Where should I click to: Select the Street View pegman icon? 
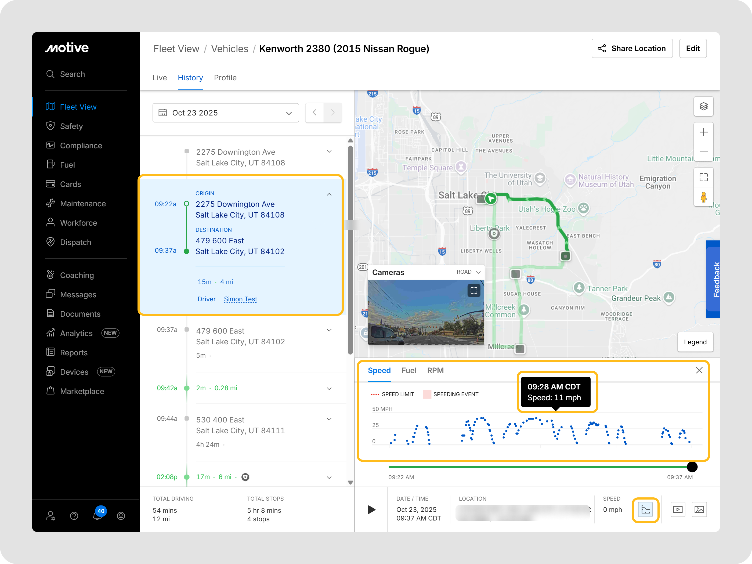pyautogui.click(x=703, y=197)
